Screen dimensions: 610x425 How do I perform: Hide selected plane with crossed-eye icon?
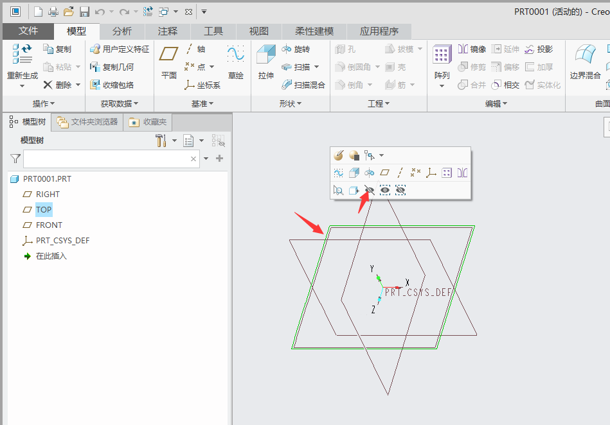pos(369,191)
